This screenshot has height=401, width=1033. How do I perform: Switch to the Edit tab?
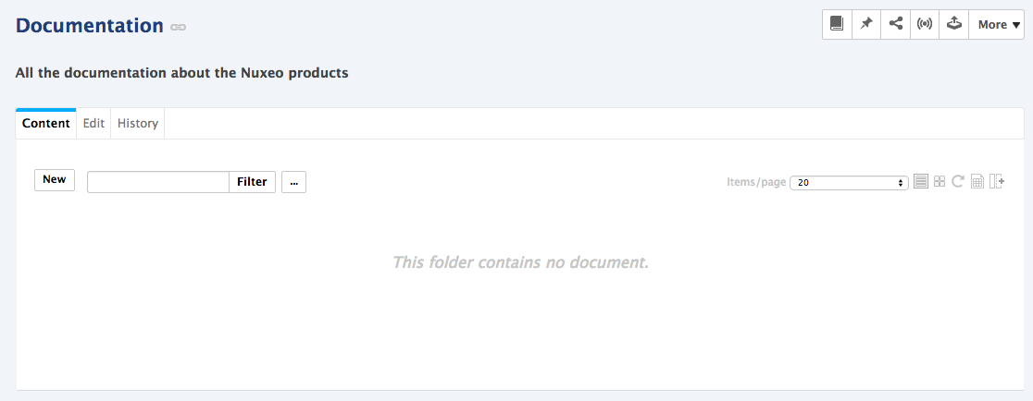tap(93, 124)
